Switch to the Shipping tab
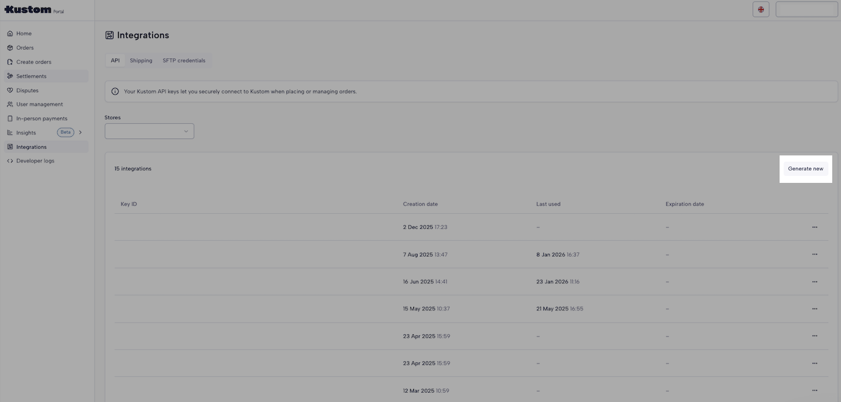The height and width of the screenshot is (402, 841). [x=141, y=61]
